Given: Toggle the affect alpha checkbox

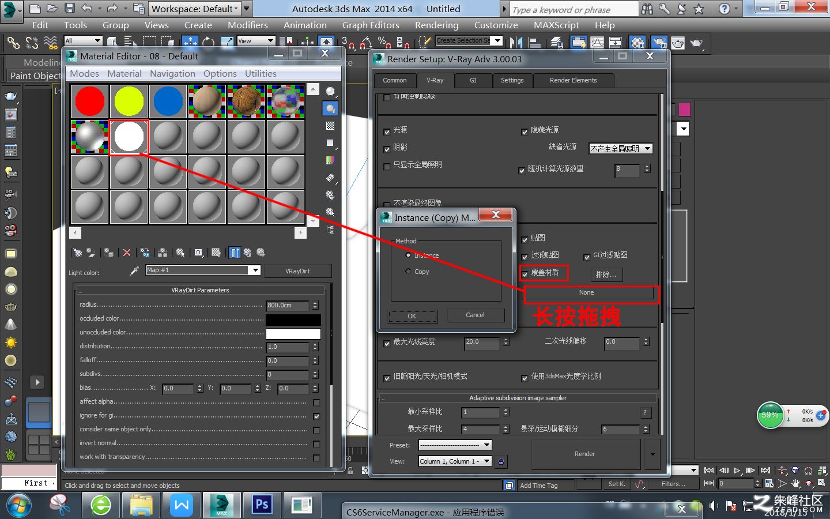Looking at the screenshot, I should (316, 403).
